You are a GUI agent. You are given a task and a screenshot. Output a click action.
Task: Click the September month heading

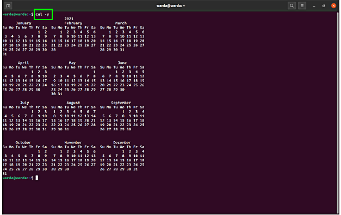121,103
